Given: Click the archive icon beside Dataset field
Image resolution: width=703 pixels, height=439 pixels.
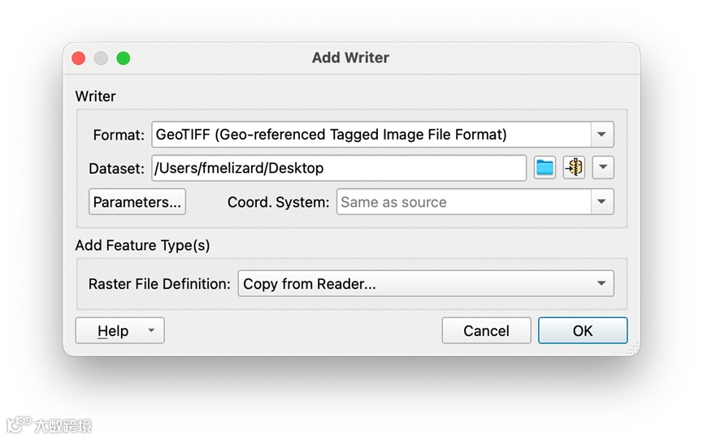Looking at the screenshot, I should tap(574, 168).
